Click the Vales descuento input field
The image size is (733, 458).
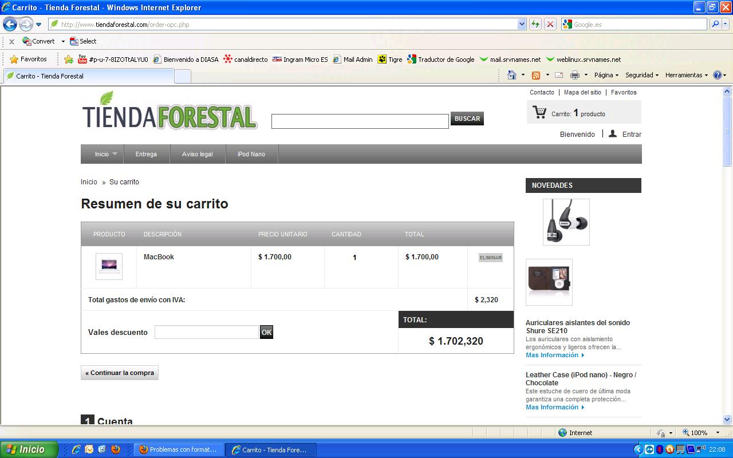coord(207,332)
